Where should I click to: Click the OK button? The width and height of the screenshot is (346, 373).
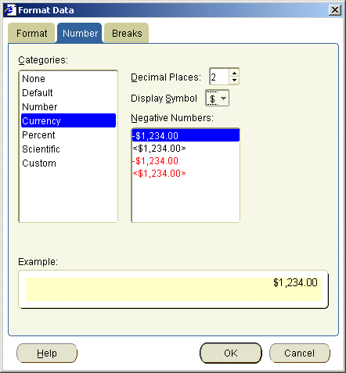click(231, 353)
